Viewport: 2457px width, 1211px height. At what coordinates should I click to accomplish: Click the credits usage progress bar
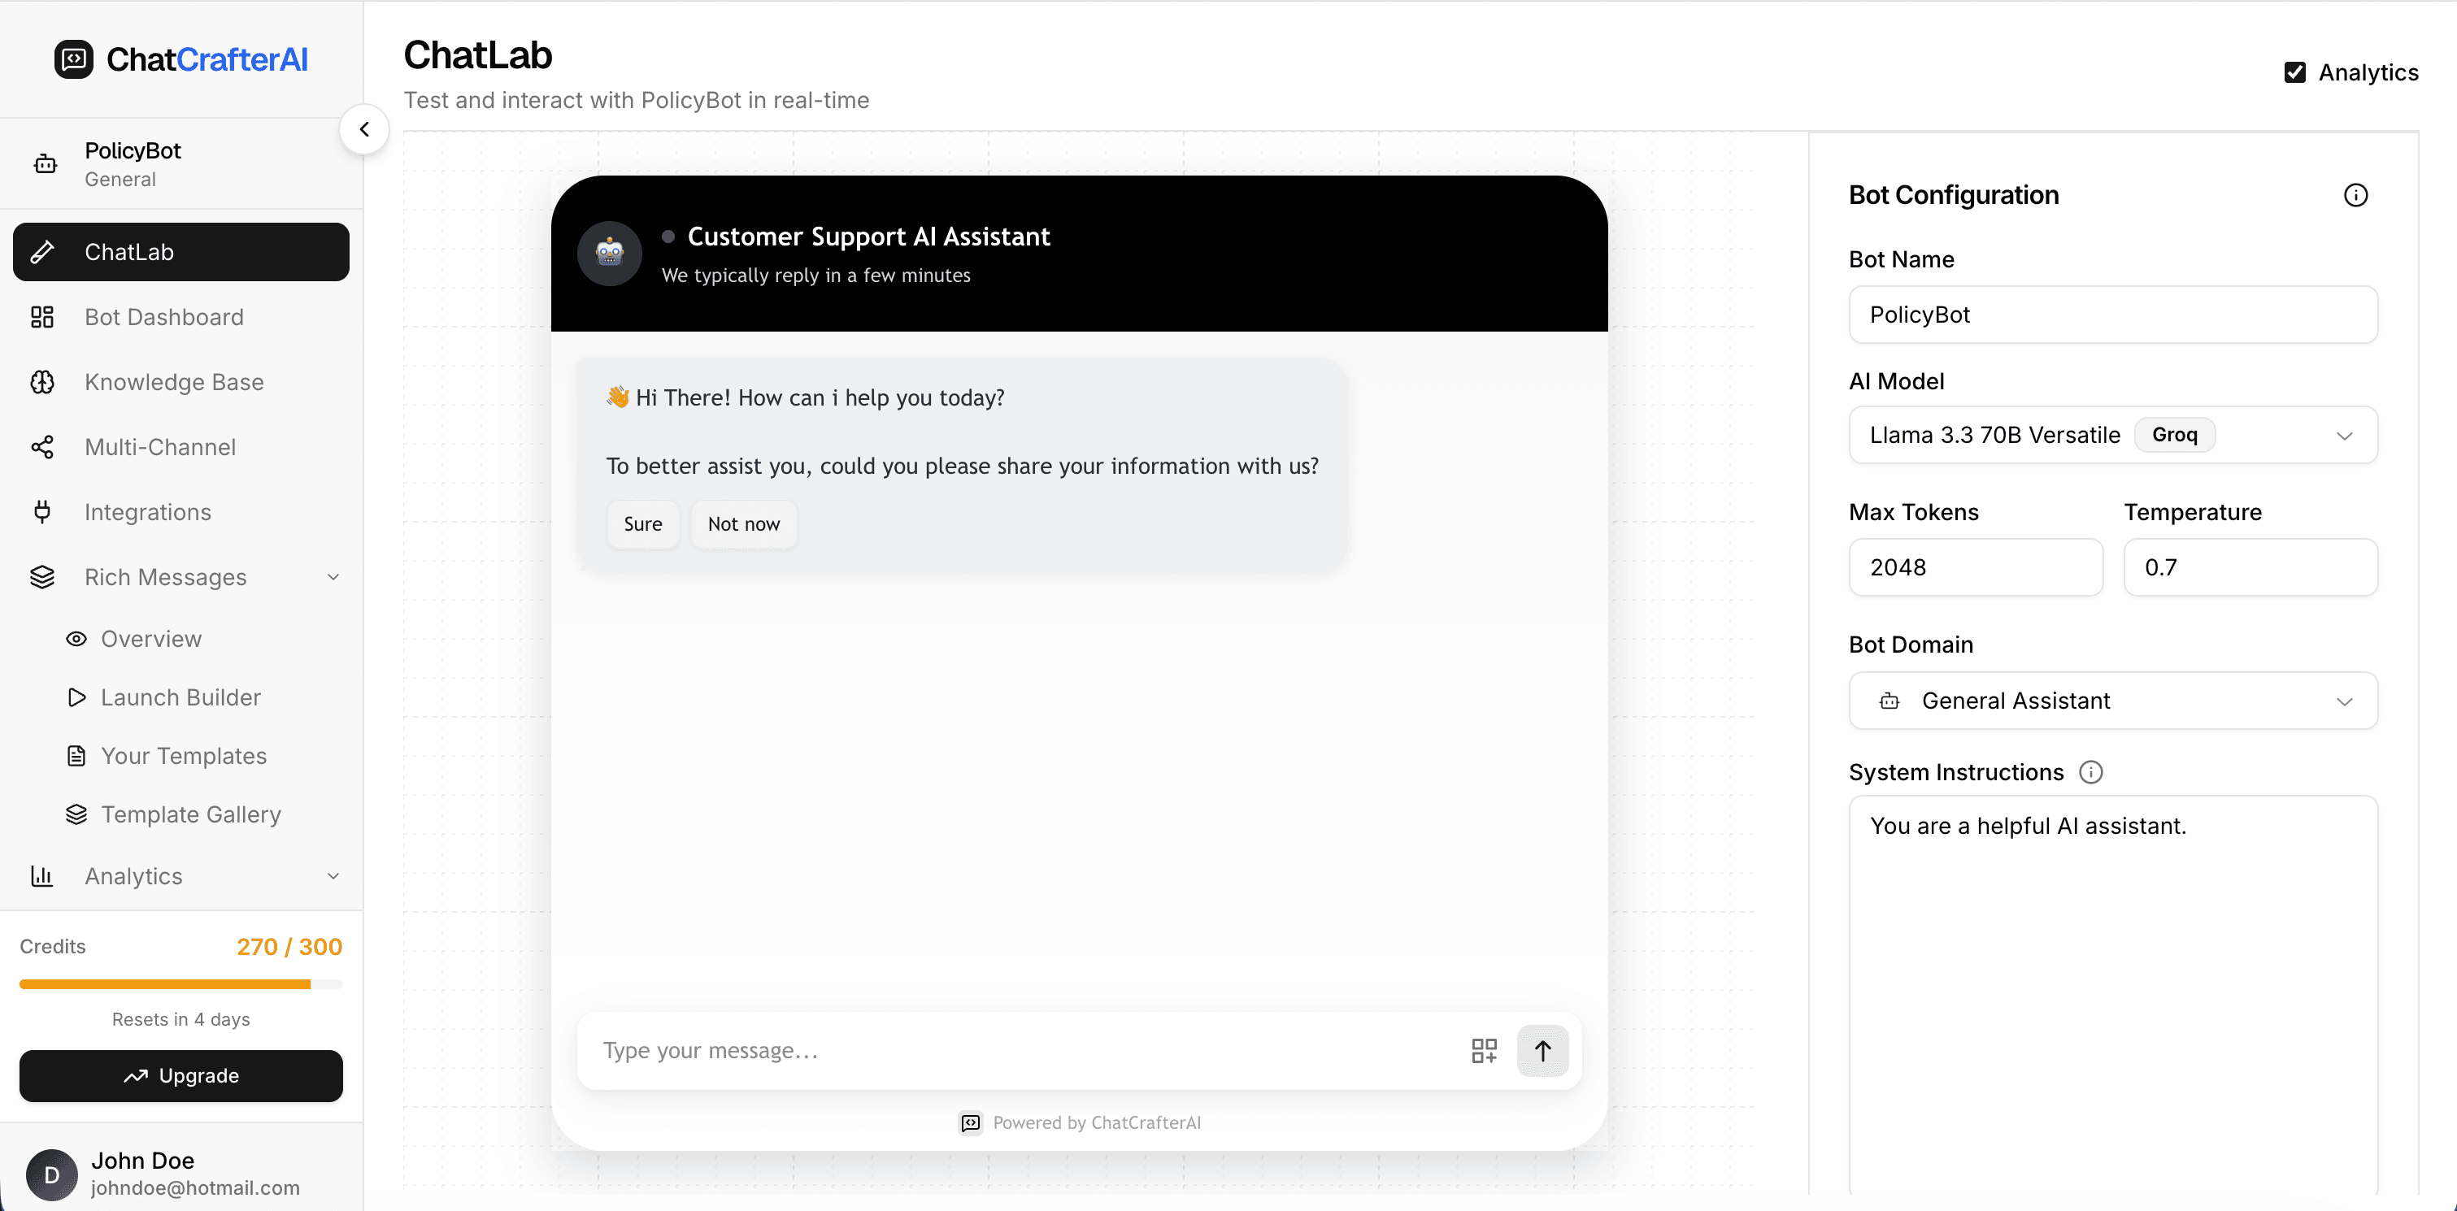tap(180, 984)
